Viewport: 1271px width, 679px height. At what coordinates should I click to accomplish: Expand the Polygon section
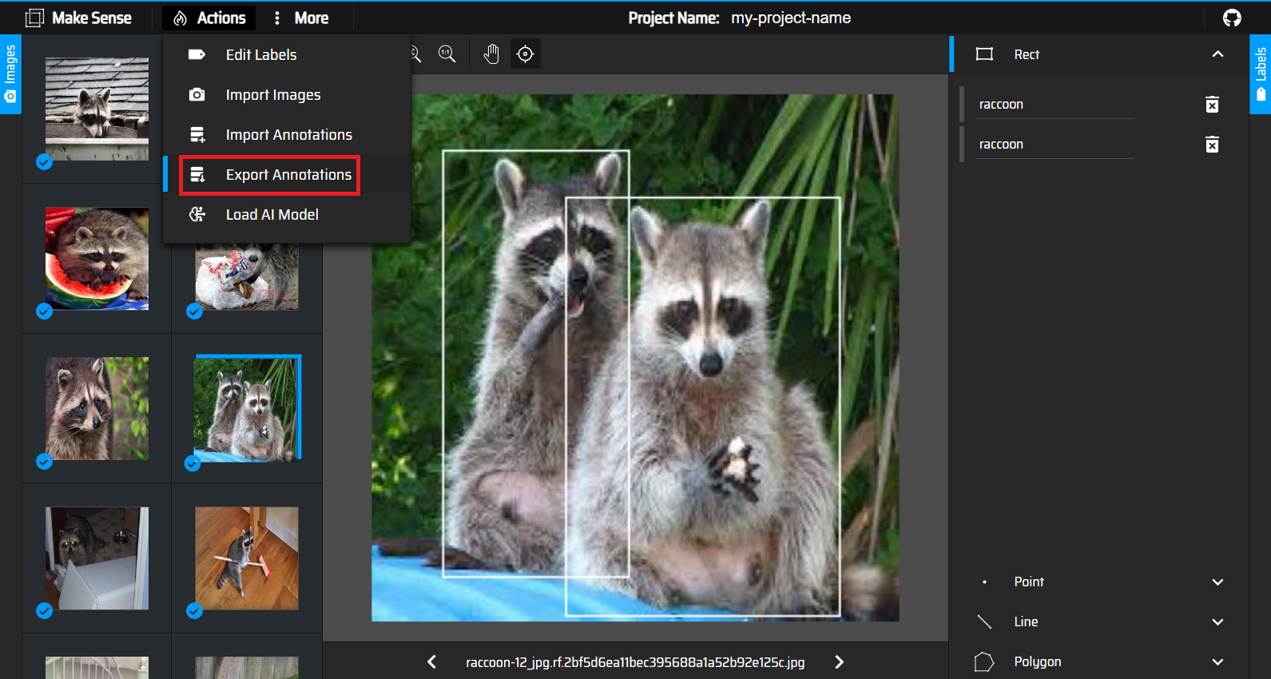[x=1217, y=661]
